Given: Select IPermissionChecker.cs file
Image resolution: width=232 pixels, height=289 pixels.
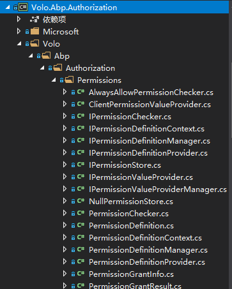Looking at the screenshot, I should [x=130, y=117].
